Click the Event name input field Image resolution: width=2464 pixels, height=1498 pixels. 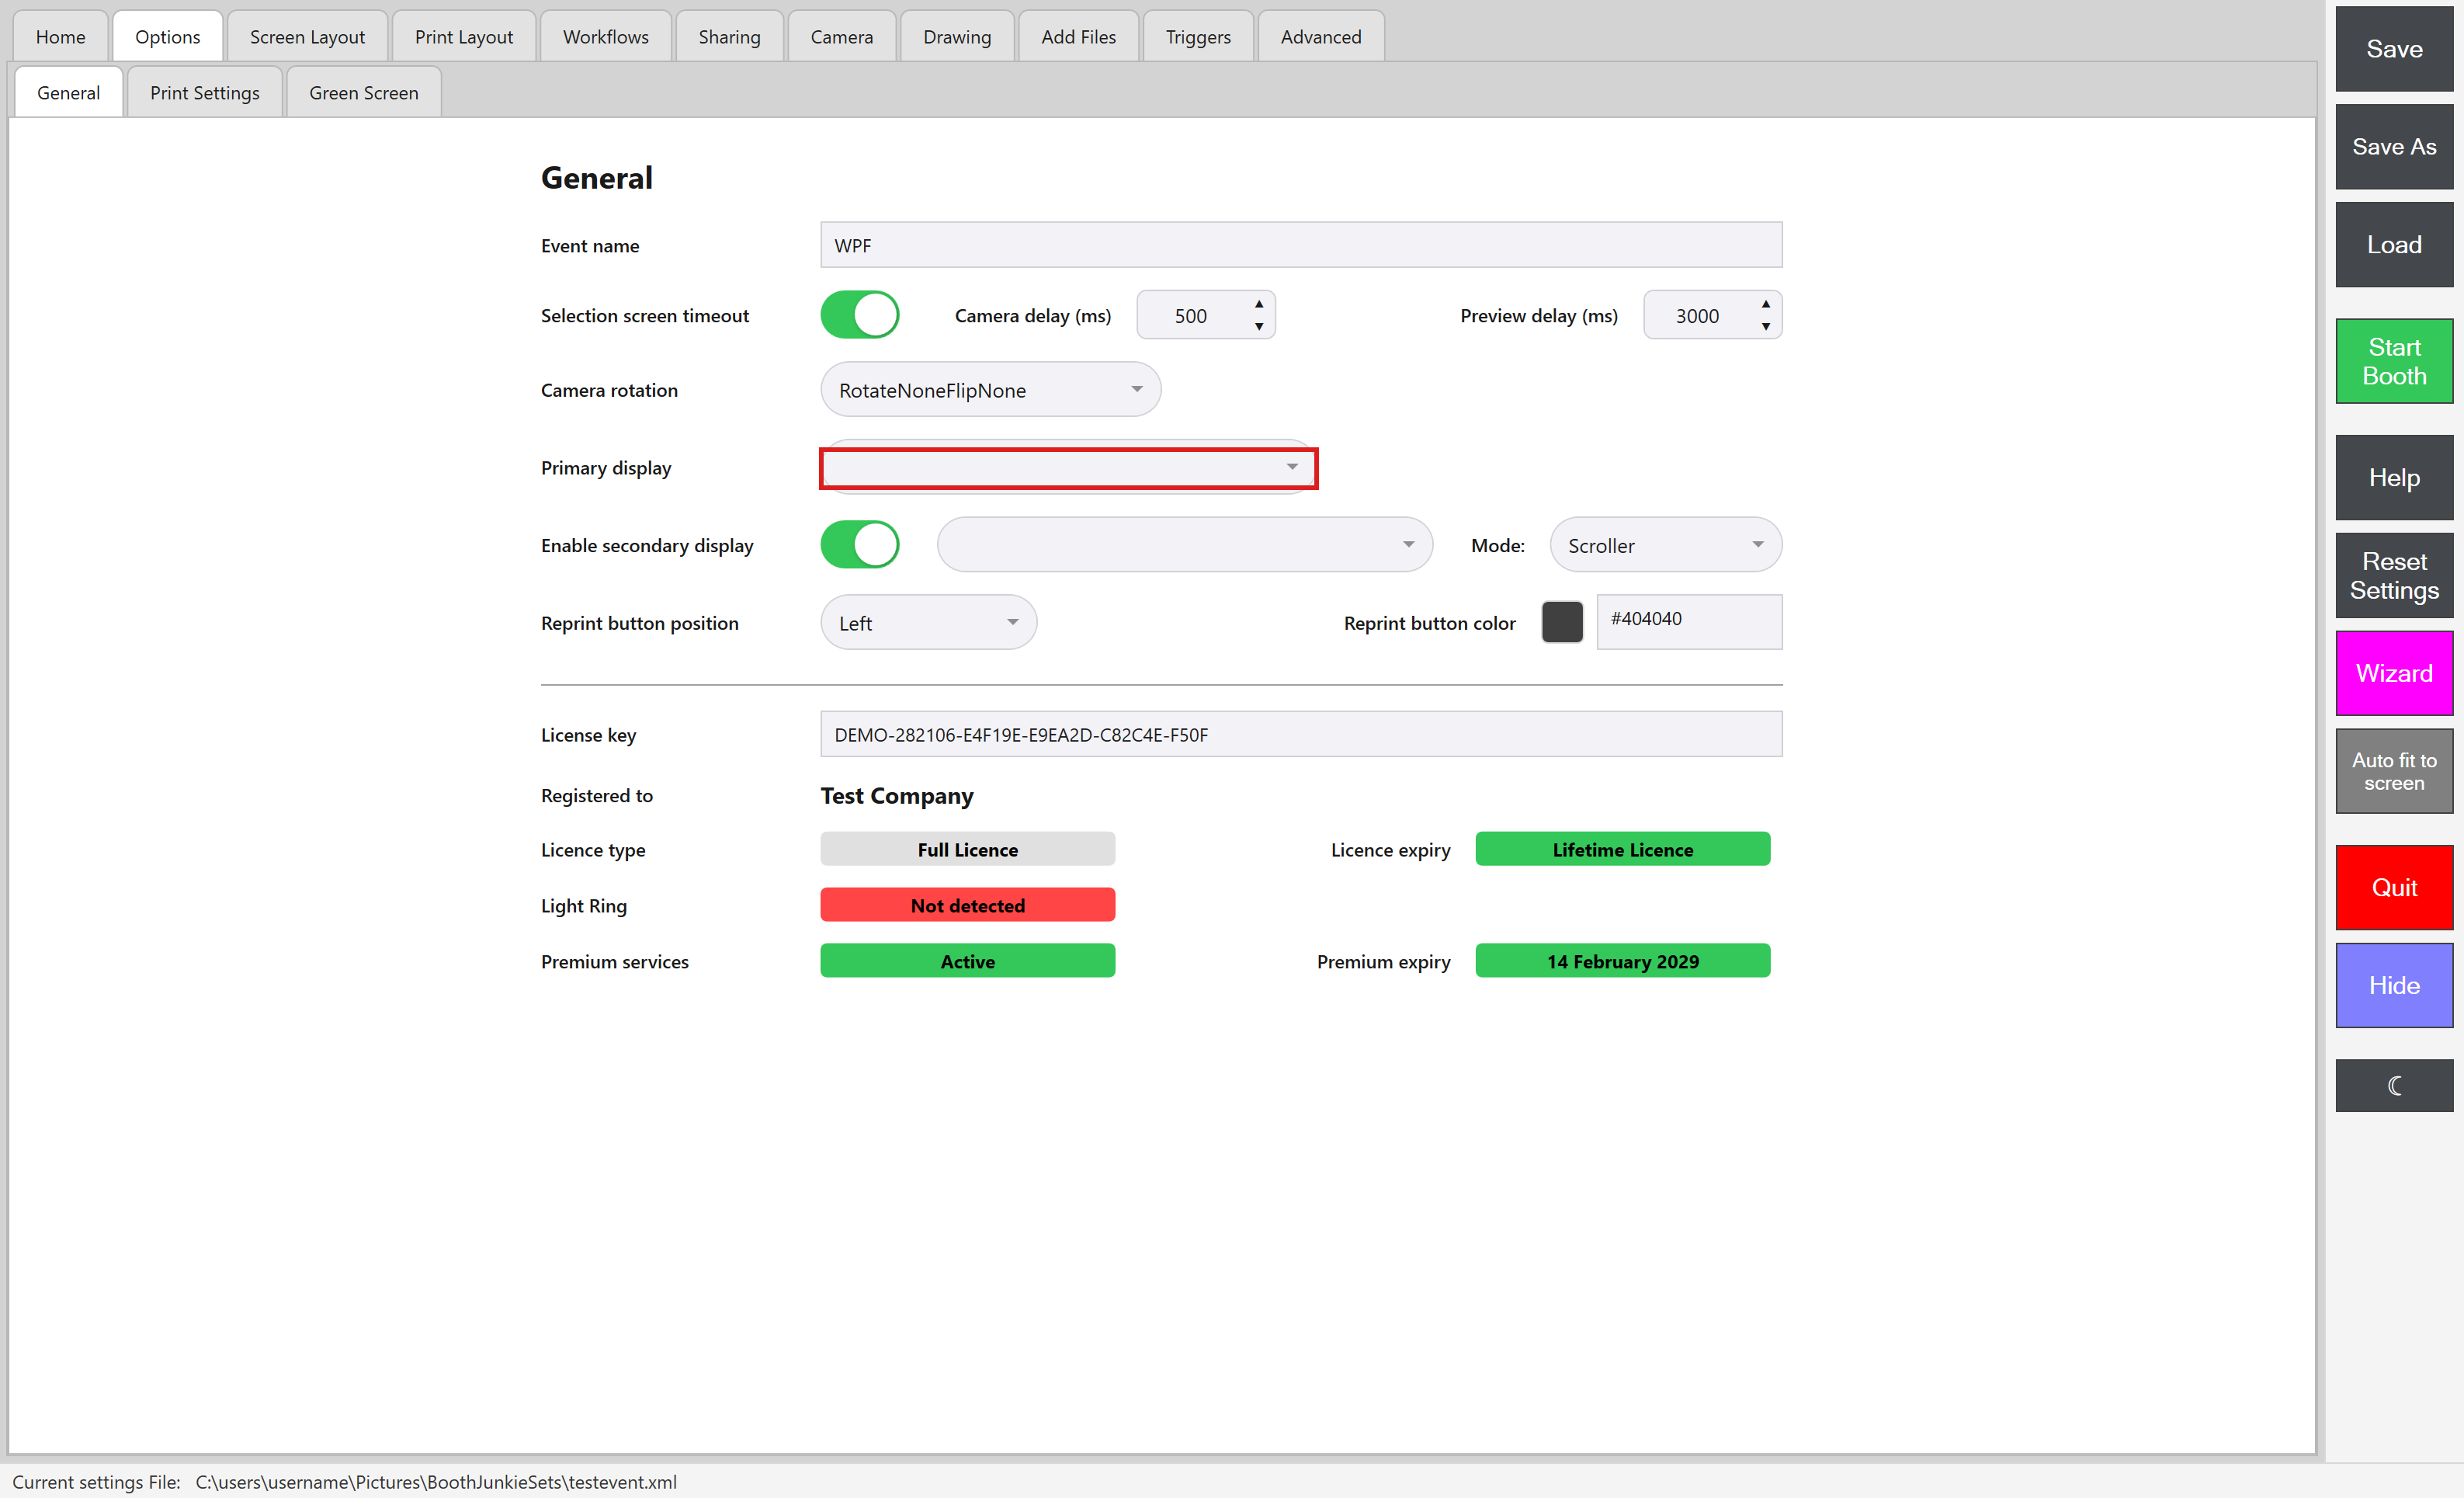[x=1300, y=245]
